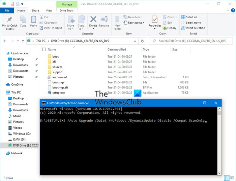The width and height of the screenshot is (236, 181).
Task: Click Paste shortcut in the ribbon
Action: point(51,28)
